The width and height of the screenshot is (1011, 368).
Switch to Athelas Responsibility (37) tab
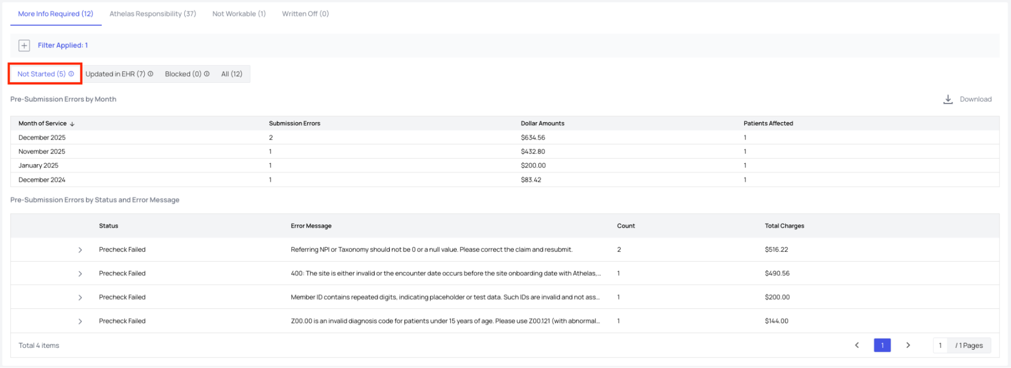coord(153,14)
